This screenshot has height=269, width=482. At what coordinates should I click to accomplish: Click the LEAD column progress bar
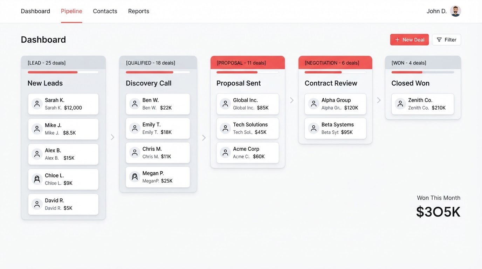point(63,72)
